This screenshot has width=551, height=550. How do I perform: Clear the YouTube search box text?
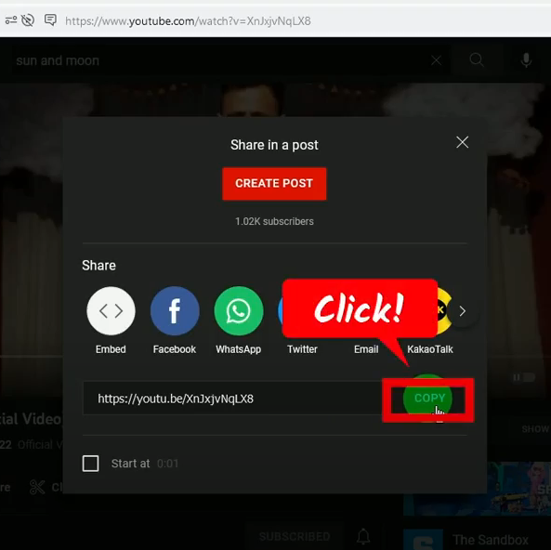436,60
